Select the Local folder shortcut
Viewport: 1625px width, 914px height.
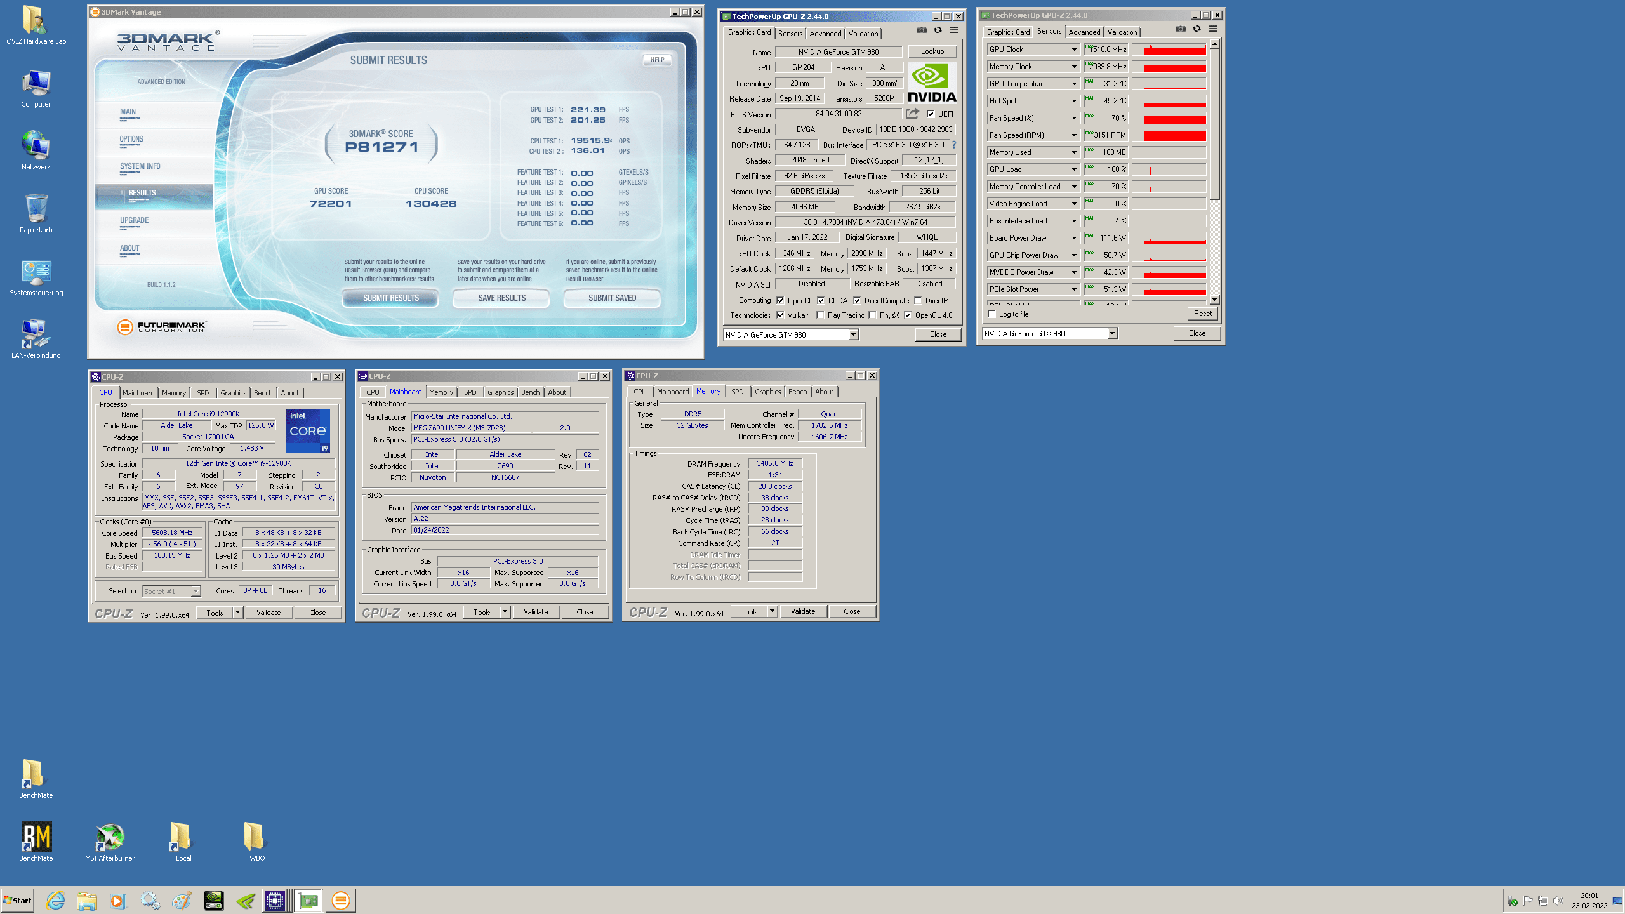click(183, 842)
